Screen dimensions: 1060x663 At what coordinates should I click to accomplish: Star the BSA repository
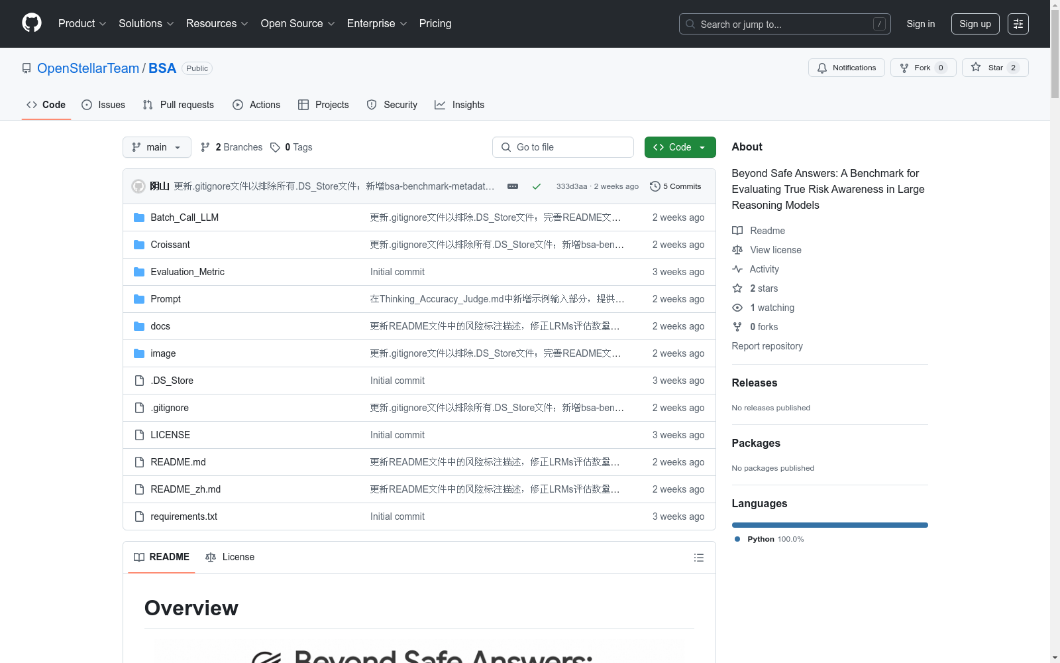coord(995,68)
